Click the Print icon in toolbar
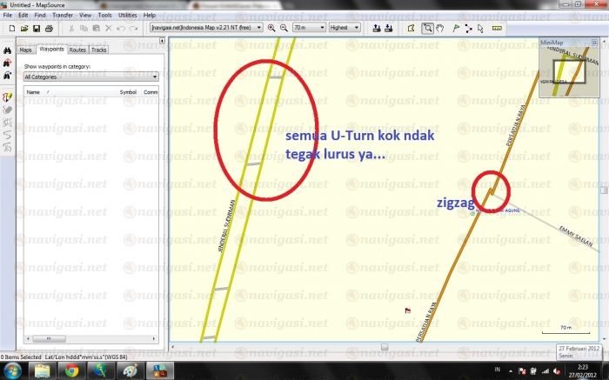The image size is (609, 380). [x=50, y=28]
